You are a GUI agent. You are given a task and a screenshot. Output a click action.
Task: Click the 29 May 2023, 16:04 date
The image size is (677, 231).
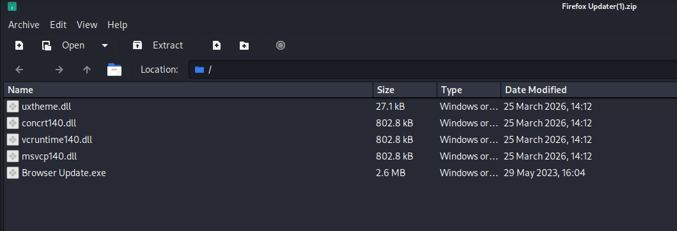pos(545,173)
